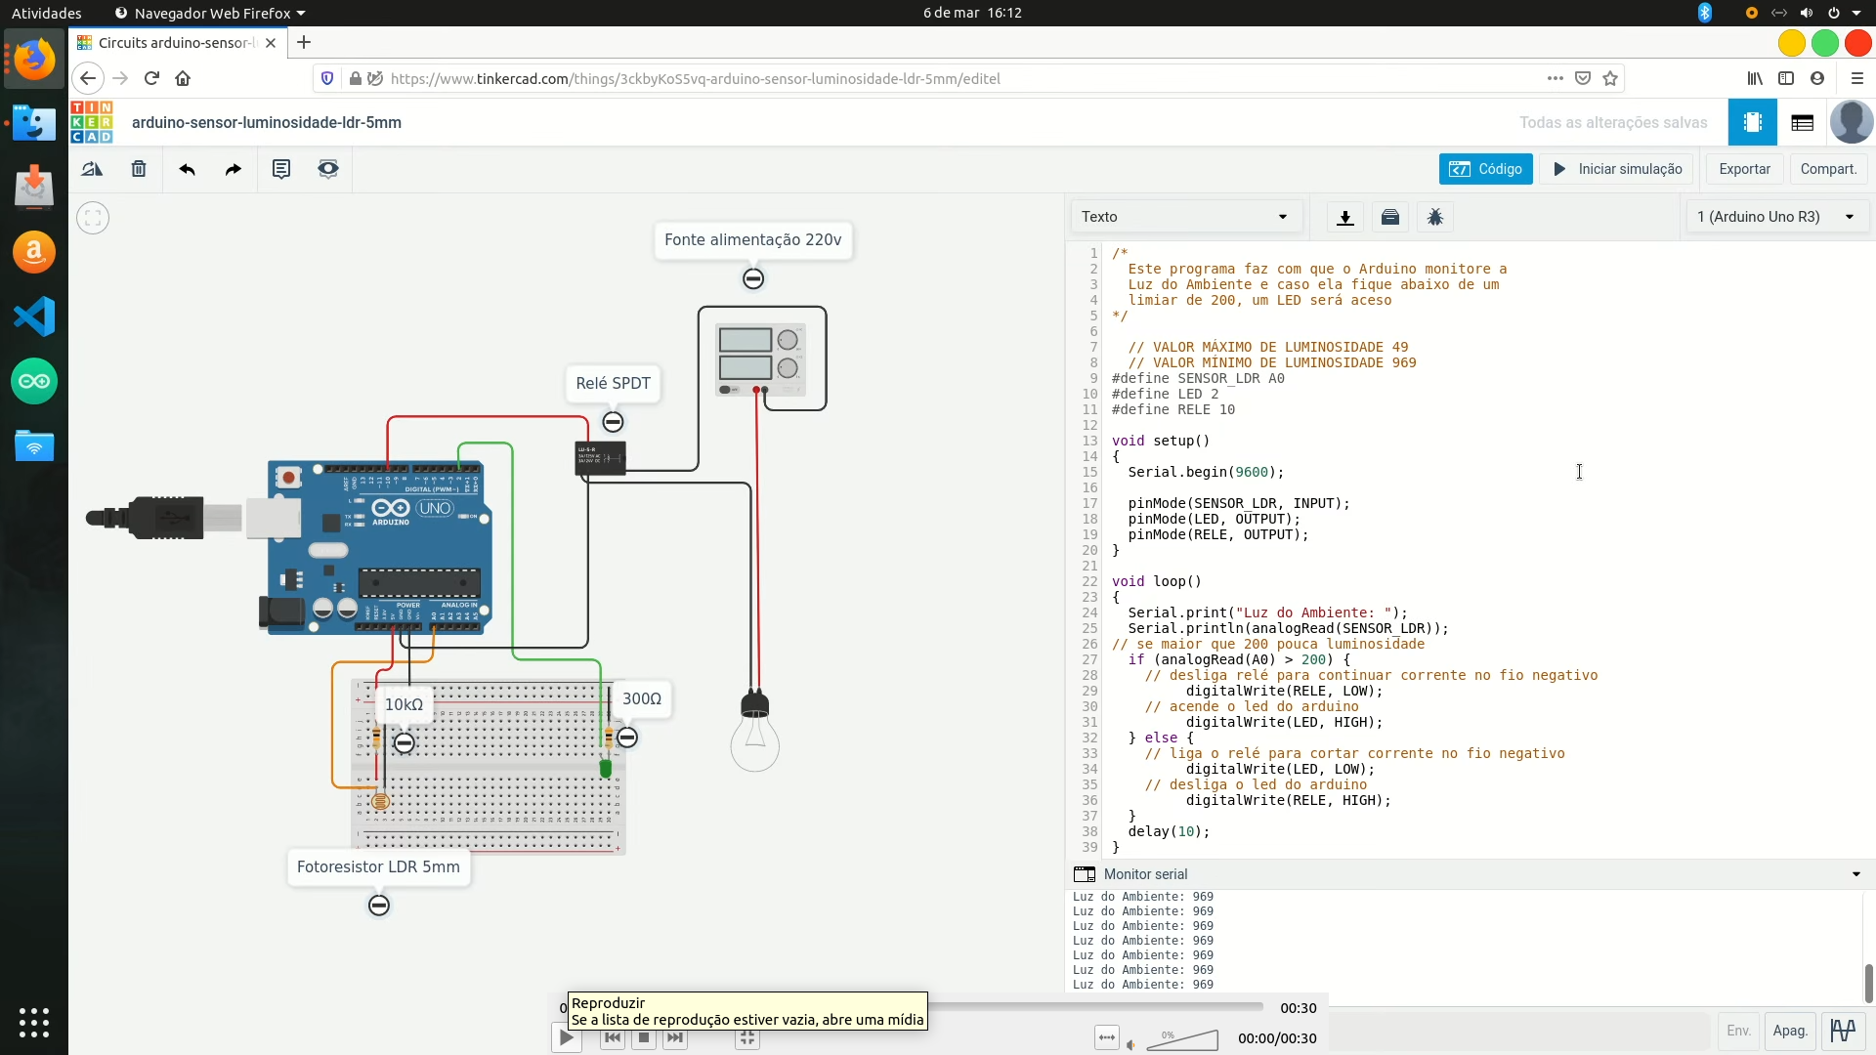Toggle annotation visibility with the eye icon

(x=328, y=168)
